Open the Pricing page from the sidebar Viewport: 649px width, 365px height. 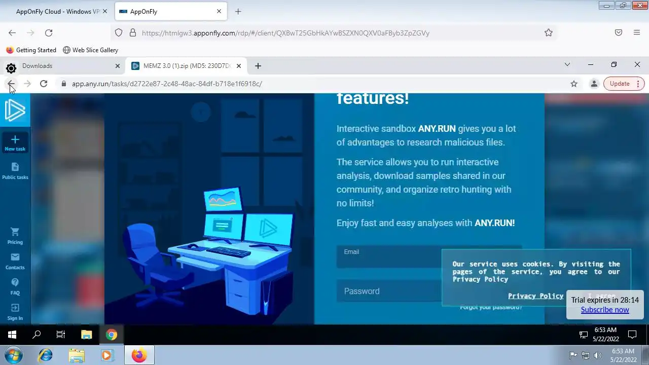15,236
